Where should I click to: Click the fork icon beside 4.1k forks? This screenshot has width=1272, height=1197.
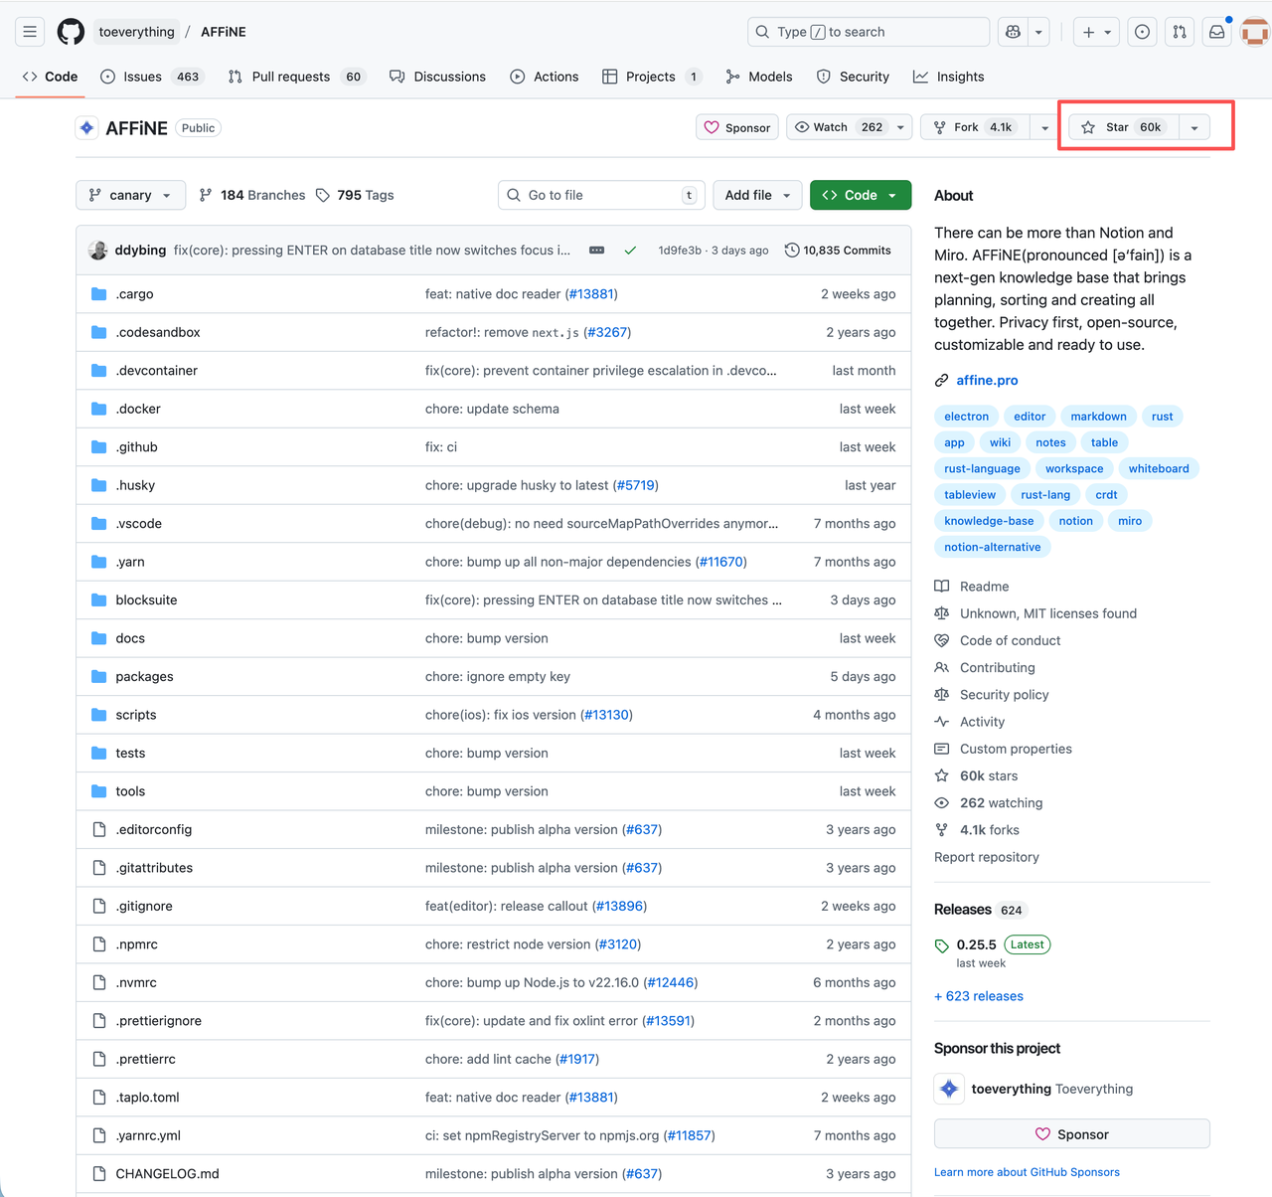pos(941,830)
